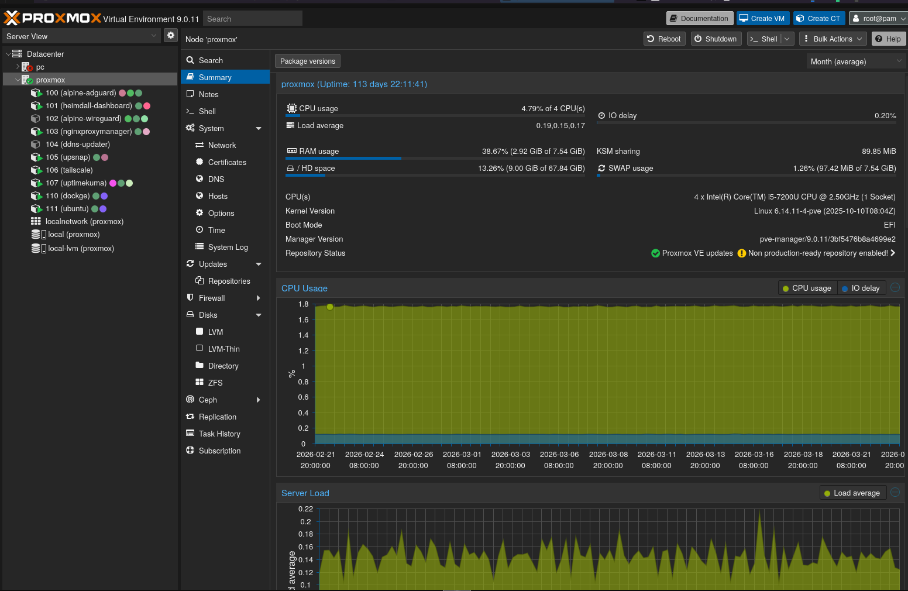Viewport: 908px width, 591px height.
Task: Switch to the Notes tab
Action: pos(208,94)
